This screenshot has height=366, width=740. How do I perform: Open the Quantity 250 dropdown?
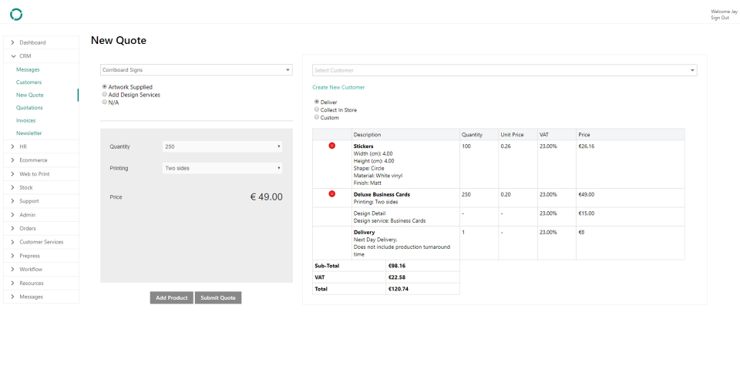point(222,146)
